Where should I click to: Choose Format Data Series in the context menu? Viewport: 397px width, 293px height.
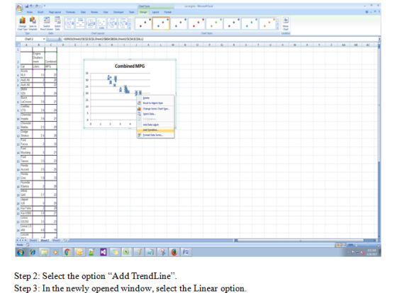155,135
